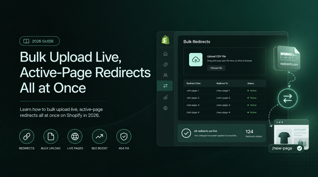Click the 124 Redirects Added counter
Image resolution: width=318 pixels, height=177 pixels.
point(253,134)
